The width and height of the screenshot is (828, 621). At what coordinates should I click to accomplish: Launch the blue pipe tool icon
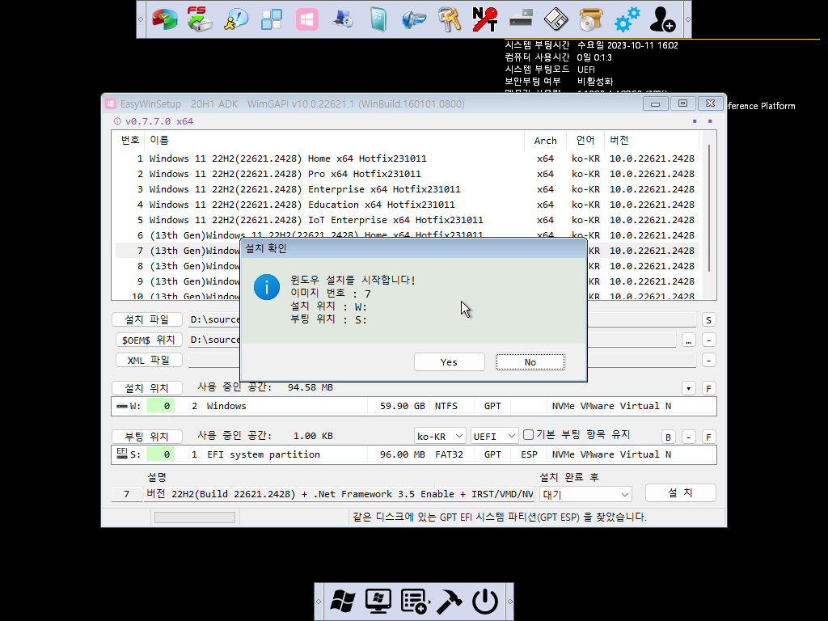pyautogui.click(x=413, y=19)
